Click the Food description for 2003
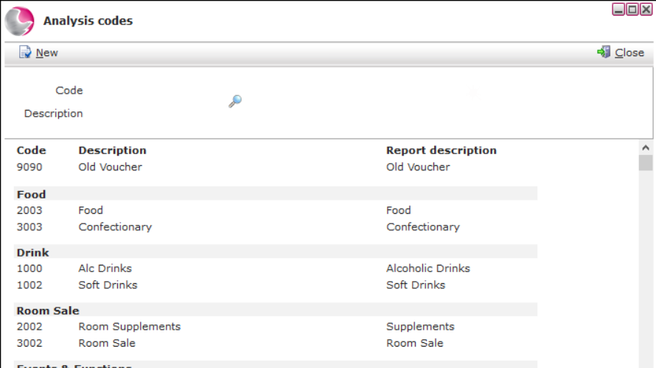The height and width of the screenshot is (368, 656). pyautogui.click(x=91, y=210)
